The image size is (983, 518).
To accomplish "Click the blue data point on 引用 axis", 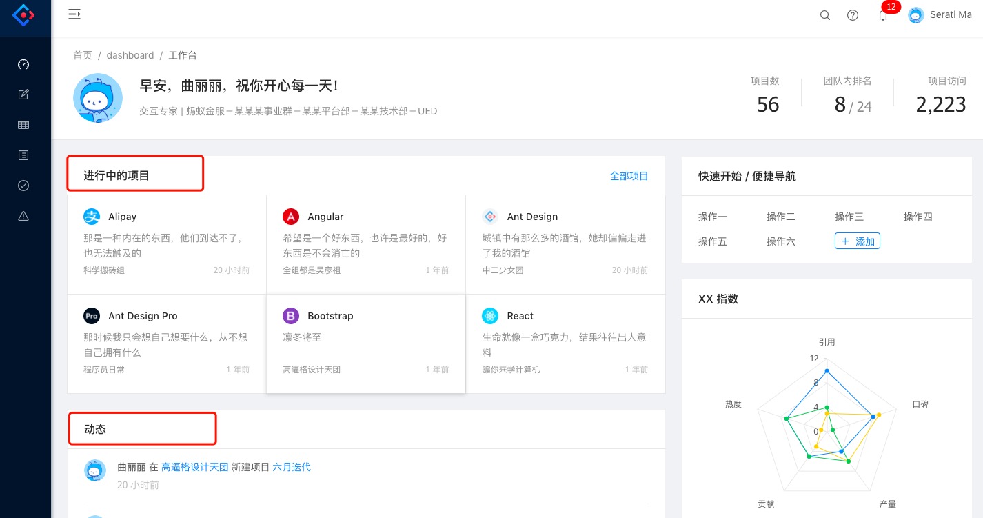I will (827, 371).
